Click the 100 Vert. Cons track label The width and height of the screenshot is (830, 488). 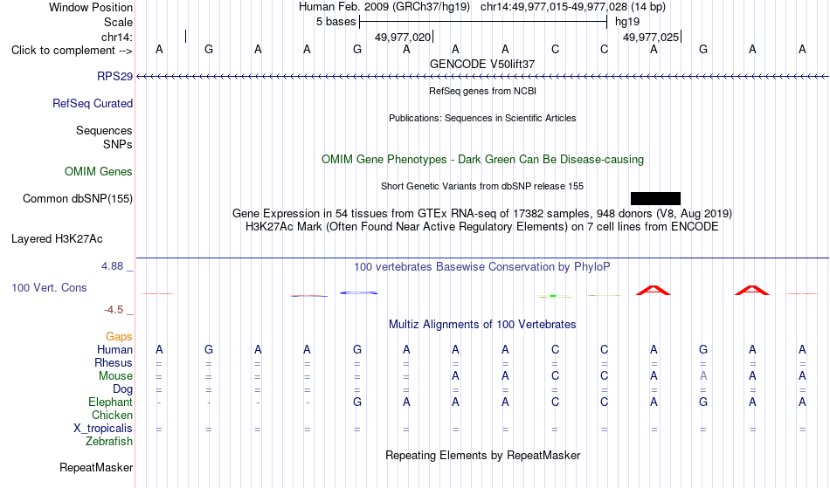[49, 288]
